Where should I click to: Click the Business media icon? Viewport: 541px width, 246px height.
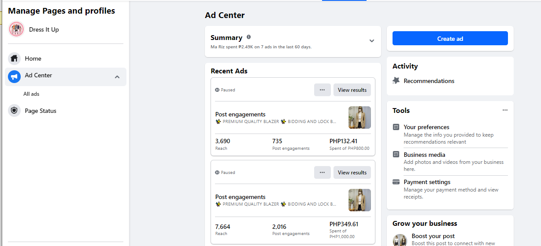tap(396, 155)
